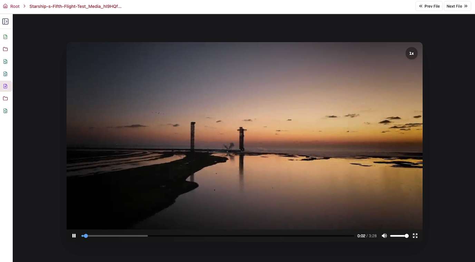Adjust the volume slider
This screenshot has width=475, height=262.
pos(399,236)
